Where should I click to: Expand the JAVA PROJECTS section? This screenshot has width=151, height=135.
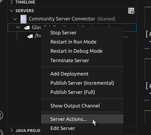coord(12,130)
